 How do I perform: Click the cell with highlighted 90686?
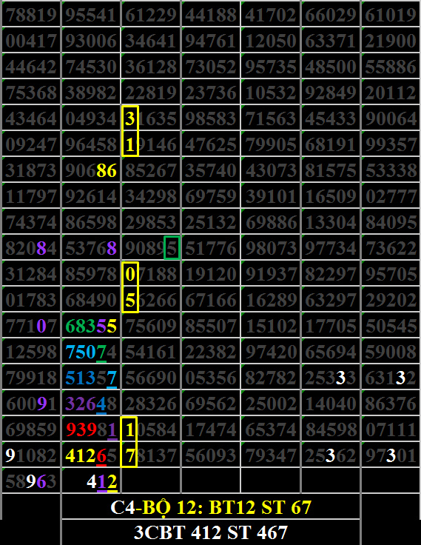pos(91,170)
